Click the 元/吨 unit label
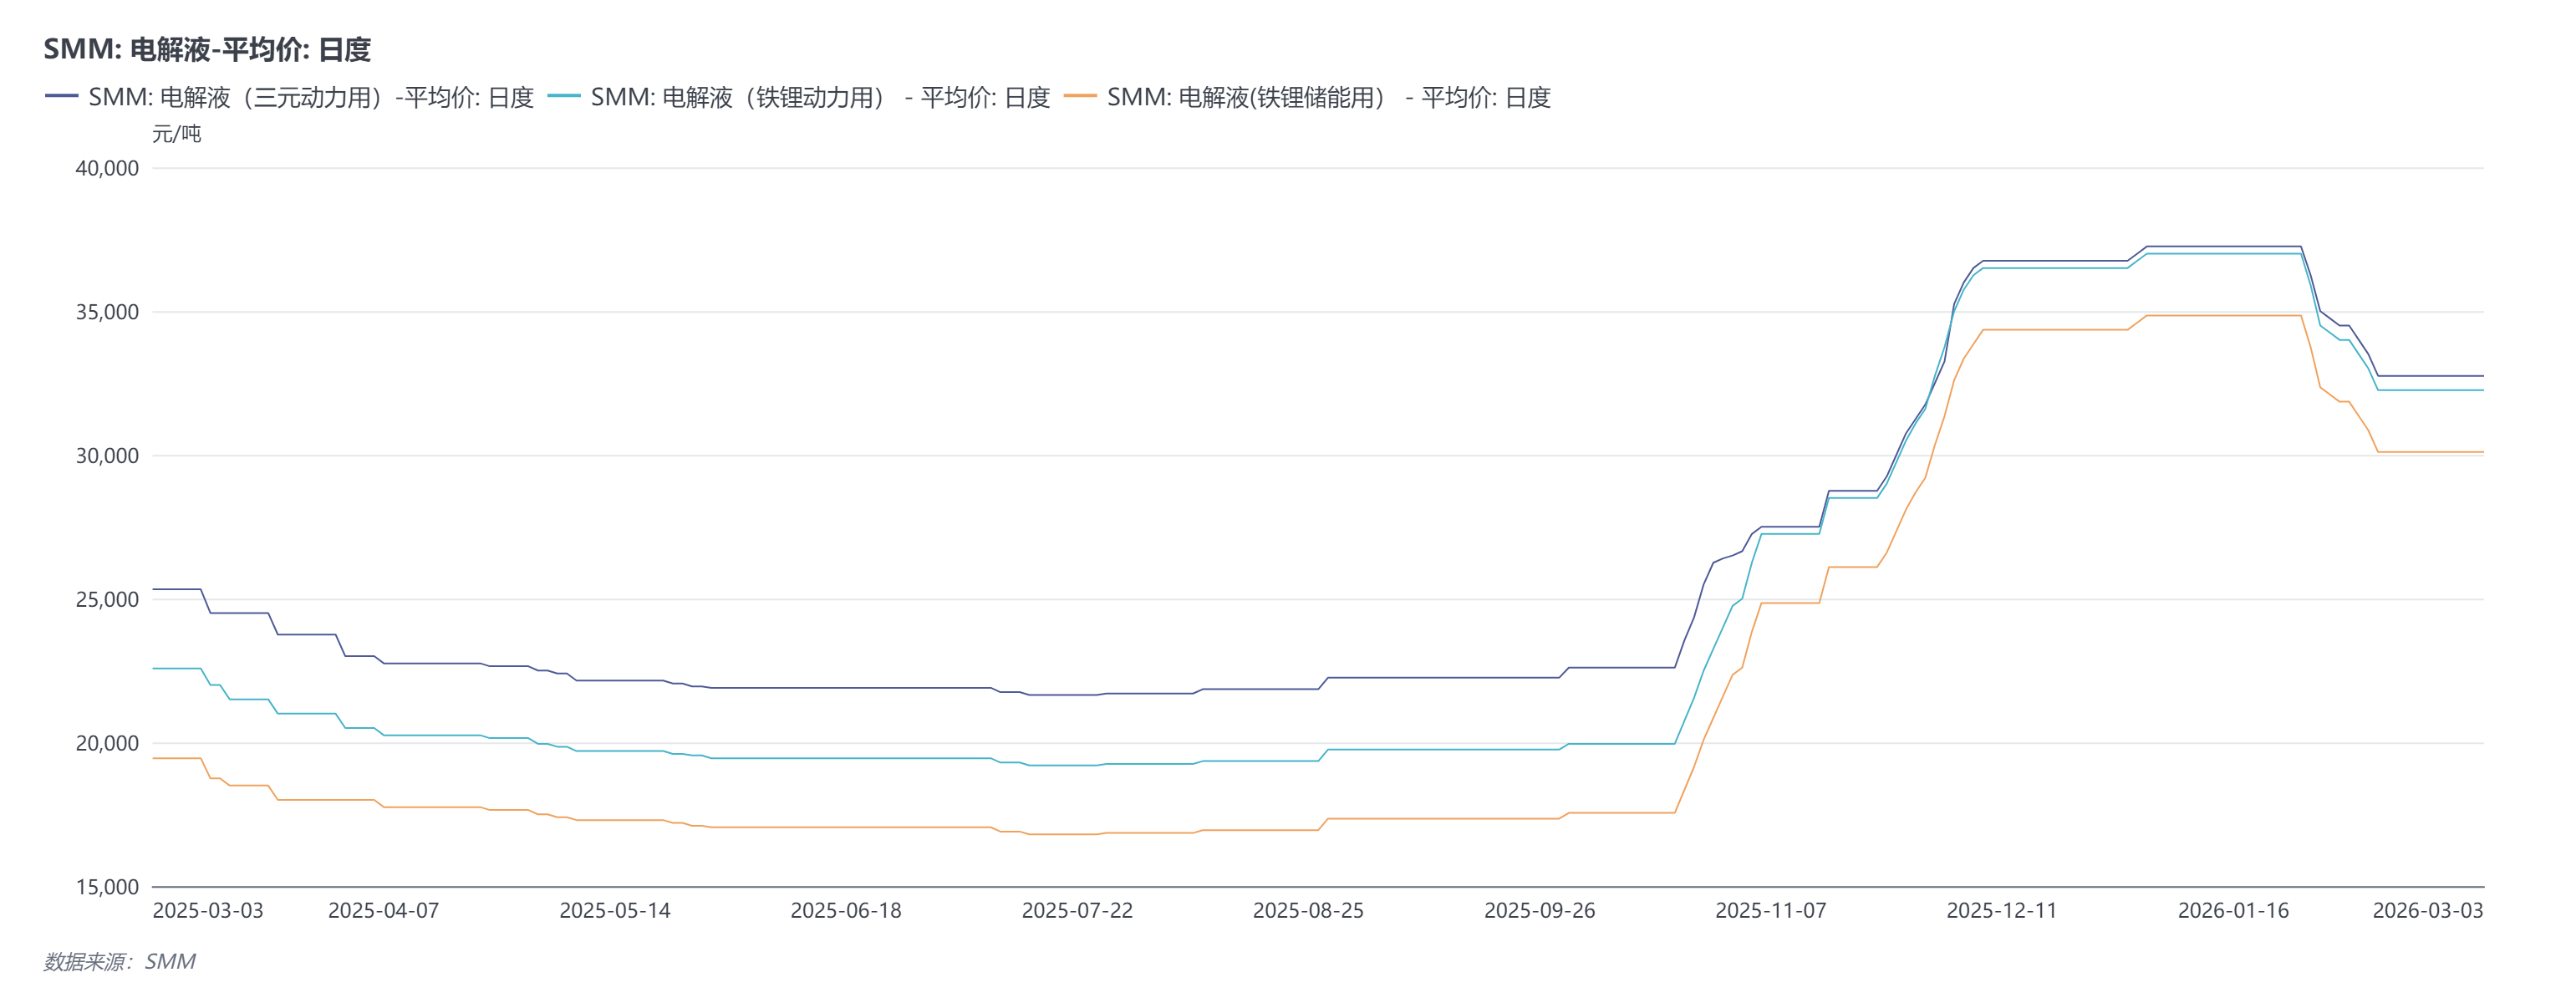The width and height of the screenshot is (2576, 1003). (176, 134)
